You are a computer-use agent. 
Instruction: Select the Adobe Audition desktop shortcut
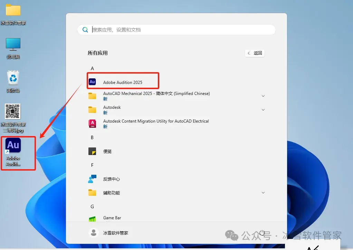click(x=13, y=152)
